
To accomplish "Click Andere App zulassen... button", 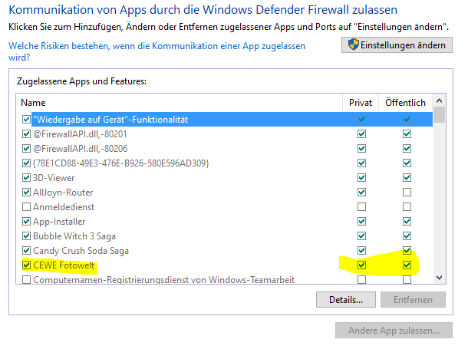I will pyautogui.click(x=394, y=331).
